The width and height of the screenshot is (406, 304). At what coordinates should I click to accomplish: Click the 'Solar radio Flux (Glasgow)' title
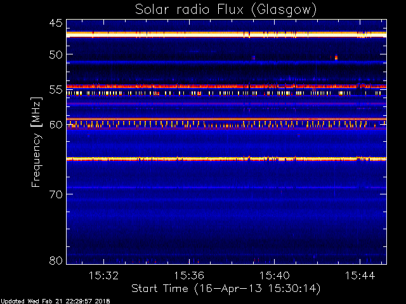pyautogui.click(x=226, y=10)
